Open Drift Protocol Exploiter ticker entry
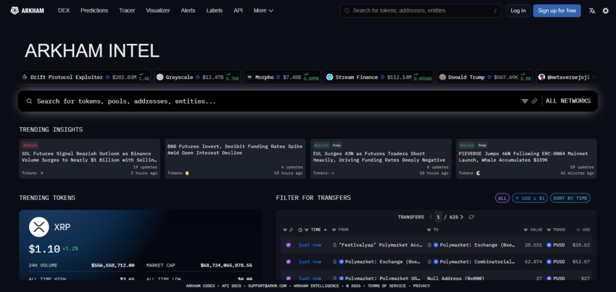 (x=85, y=77)
